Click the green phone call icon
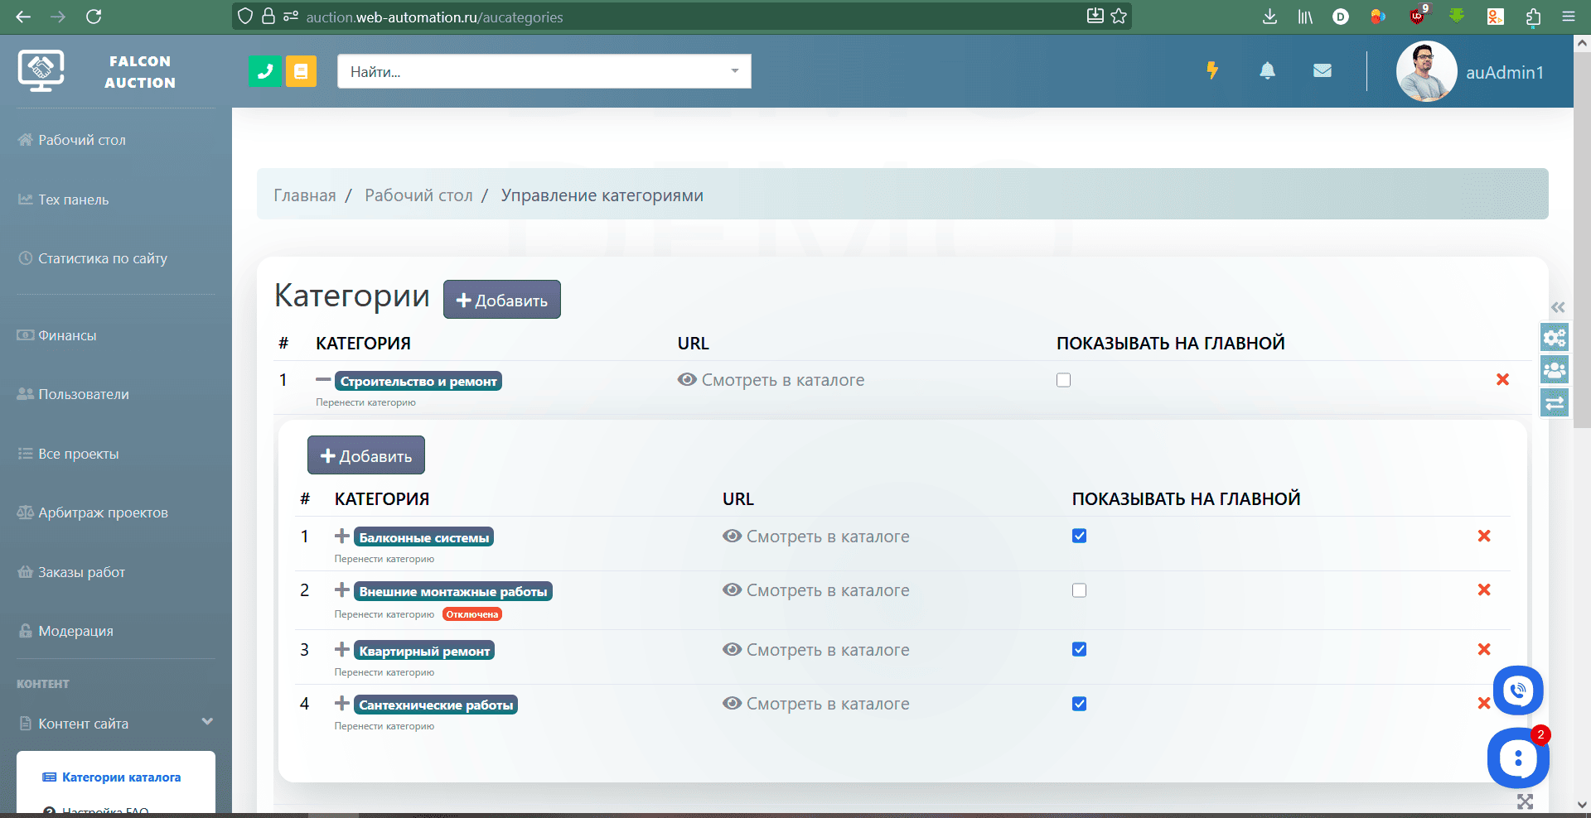 (x=264, y=71)
